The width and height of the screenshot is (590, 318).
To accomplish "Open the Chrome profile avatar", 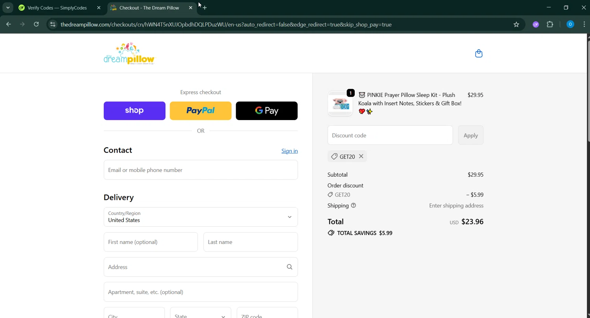I will [x=570, y=24].
